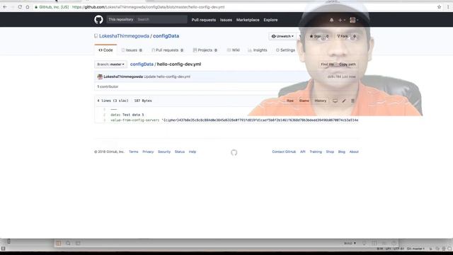Image resolution: width=453 pixels, height=255 pixels.
Task: Open user avatar menu
Action: point(354,20)
